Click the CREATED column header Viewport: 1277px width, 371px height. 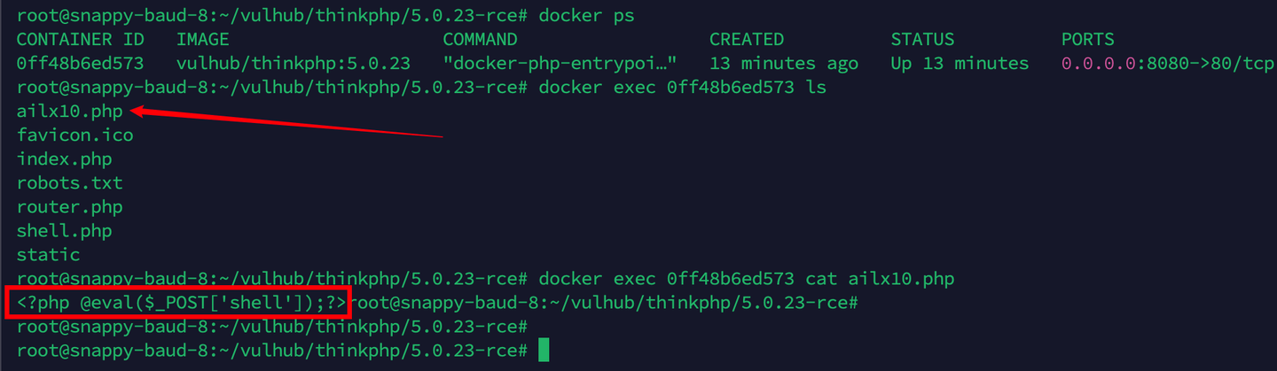pyautogui.click(x=746, y=40)
